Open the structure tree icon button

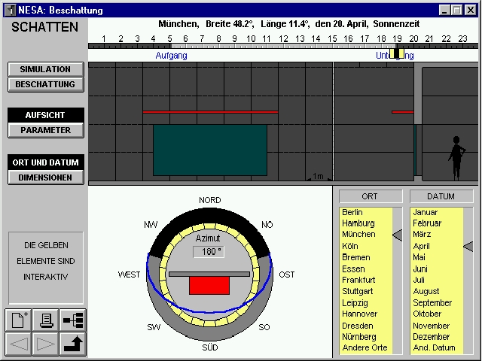[73, 320]
